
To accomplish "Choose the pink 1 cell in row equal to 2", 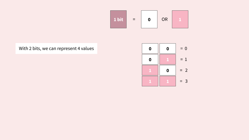I will coord(150,70).
